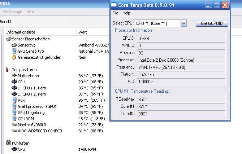Select the Kühllüfter section label
The height and width of the screenshot is (154, 242).
pyautogui.click(x=20, y=143)
